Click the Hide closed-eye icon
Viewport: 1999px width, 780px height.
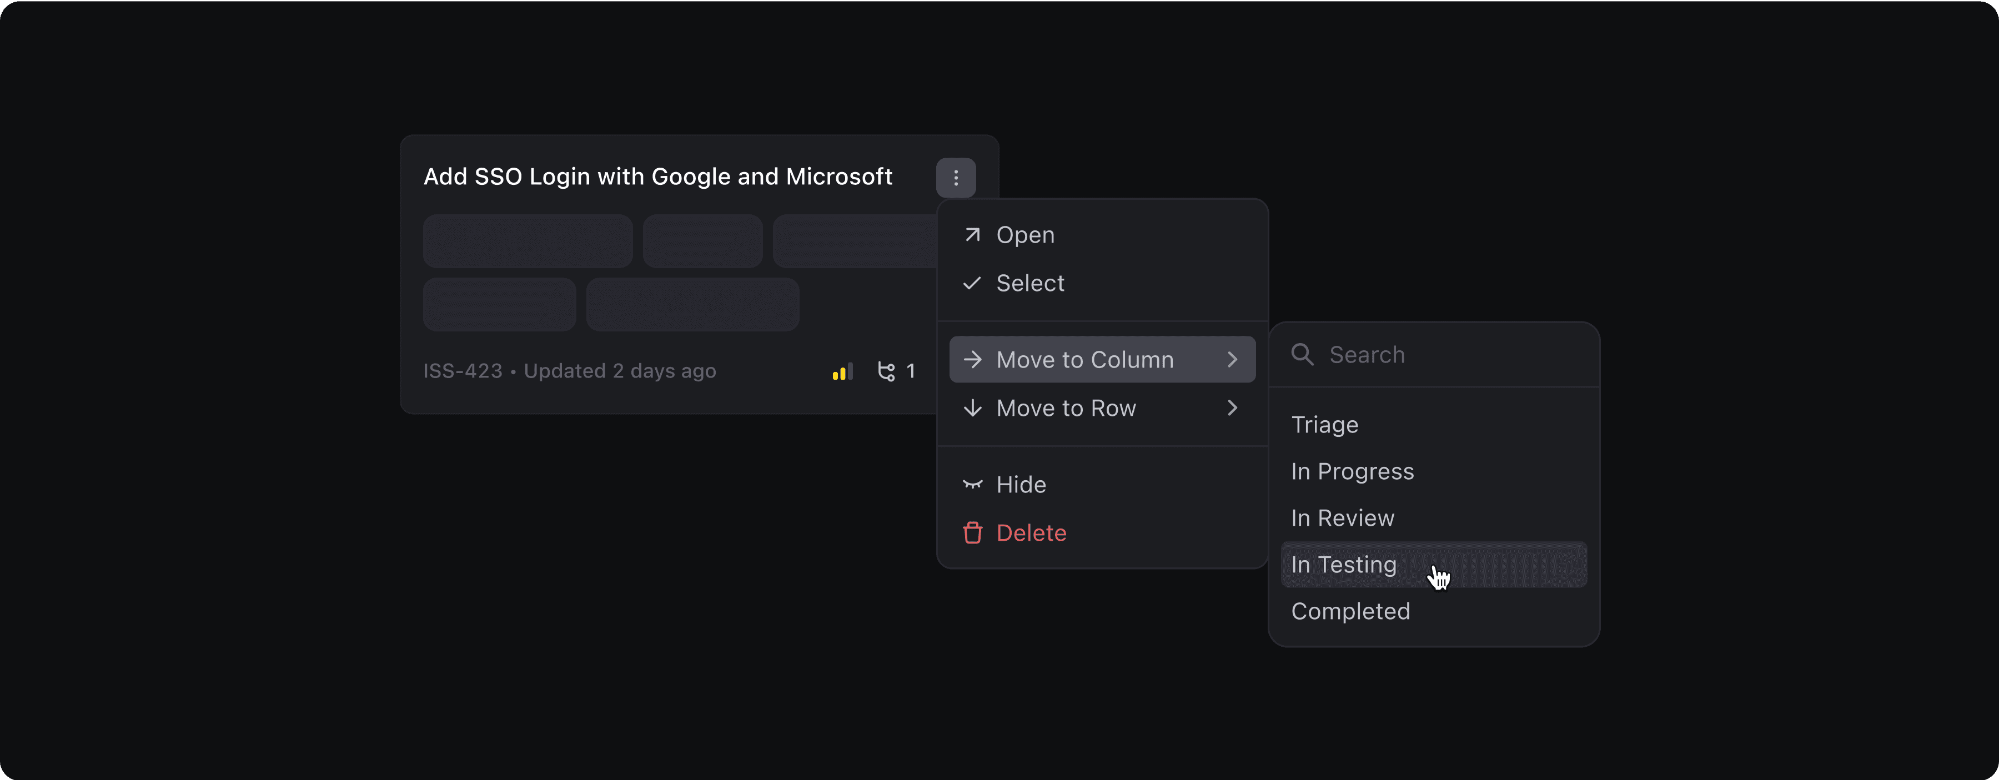coord(972,484)
